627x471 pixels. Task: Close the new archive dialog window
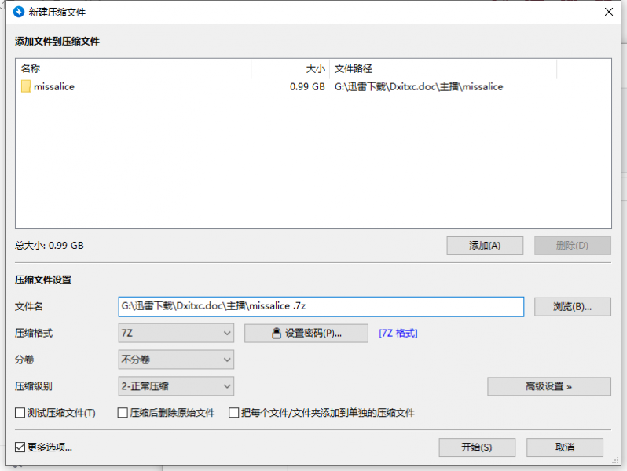point(608,12)
